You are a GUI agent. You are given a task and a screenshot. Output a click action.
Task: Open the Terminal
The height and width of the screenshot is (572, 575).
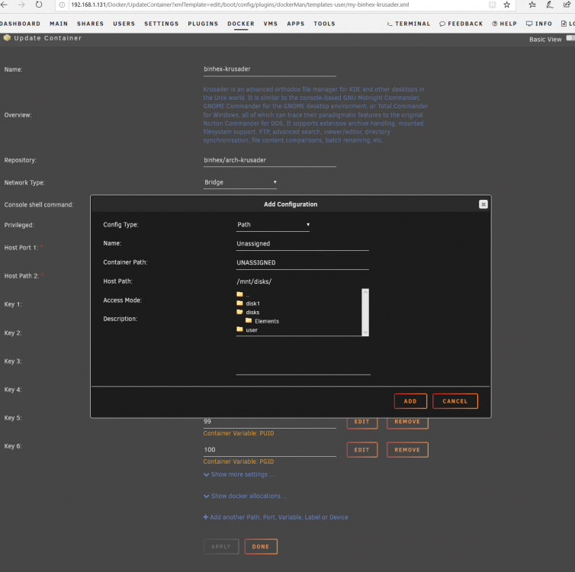click(x=408, y=24)
